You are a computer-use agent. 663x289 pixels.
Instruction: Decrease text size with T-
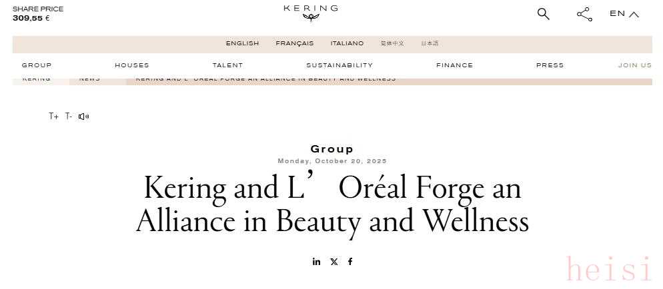[x=69, y=117]
